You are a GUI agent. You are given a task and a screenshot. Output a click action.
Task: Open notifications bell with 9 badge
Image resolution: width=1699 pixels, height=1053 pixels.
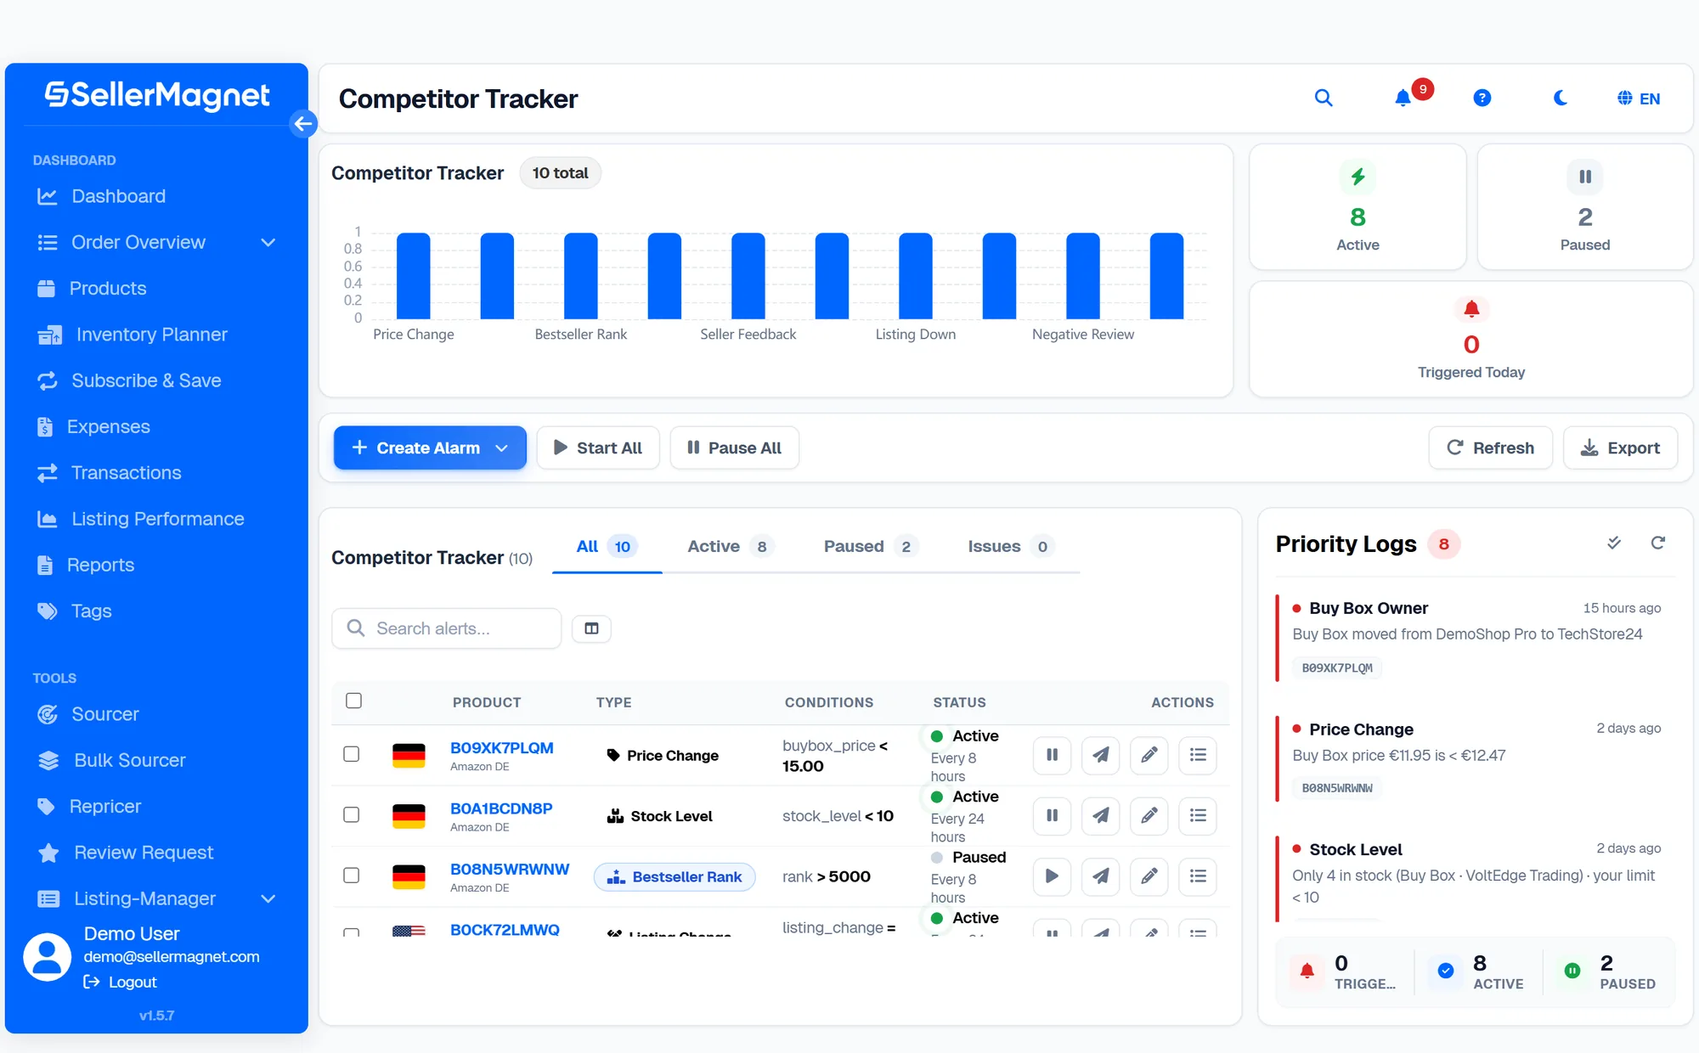1405,98
